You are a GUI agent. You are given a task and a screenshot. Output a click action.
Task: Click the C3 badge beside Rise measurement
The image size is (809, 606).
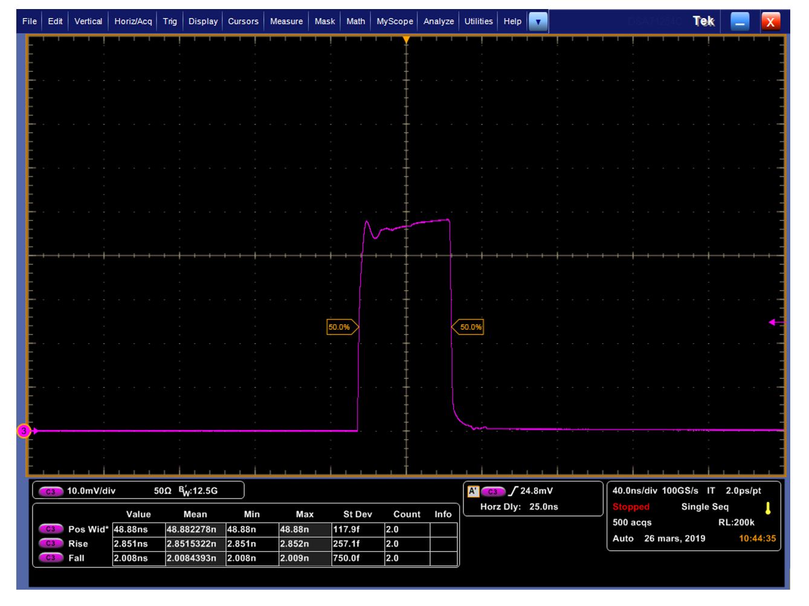[x=51, y=544]
